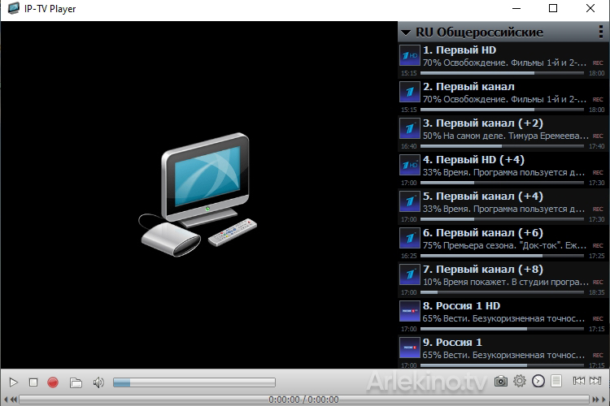
Task: Click REC on the Первый канал (+6) row
Action: tap(598, 245)
